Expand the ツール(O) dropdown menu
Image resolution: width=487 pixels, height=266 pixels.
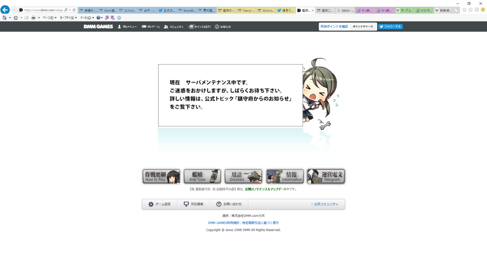pos(87,18)
